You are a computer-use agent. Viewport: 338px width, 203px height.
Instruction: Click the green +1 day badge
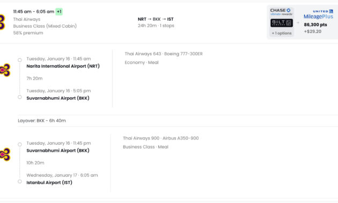tap(59, 12)
